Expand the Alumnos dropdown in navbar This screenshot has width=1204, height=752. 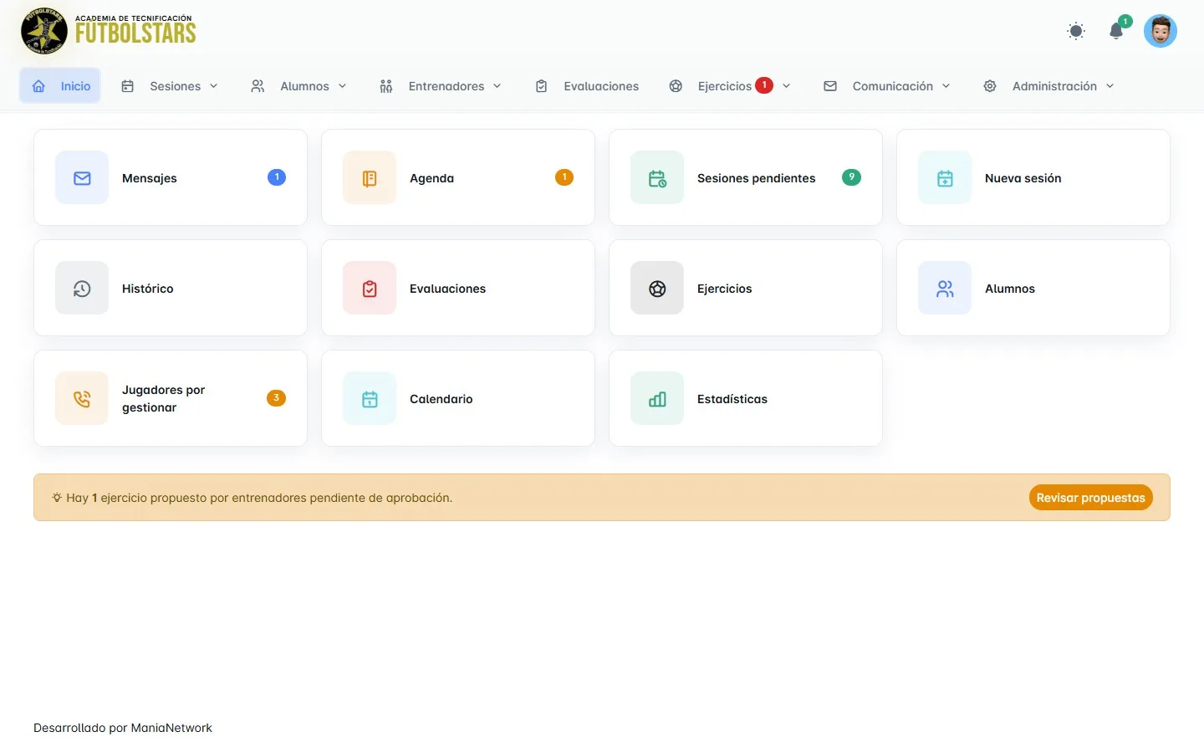pos(298,86)
